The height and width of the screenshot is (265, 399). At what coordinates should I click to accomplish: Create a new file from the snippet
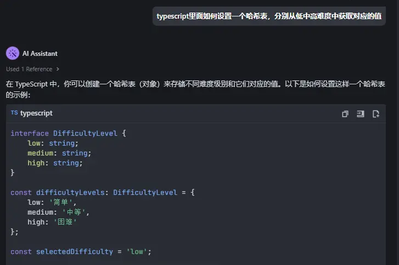pyautogui.click(x=376, y=114)
